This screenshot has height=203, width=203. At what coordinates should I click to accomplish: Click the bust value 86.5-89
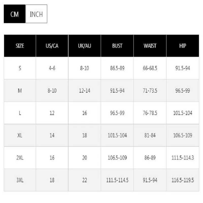tap(117, 68)
